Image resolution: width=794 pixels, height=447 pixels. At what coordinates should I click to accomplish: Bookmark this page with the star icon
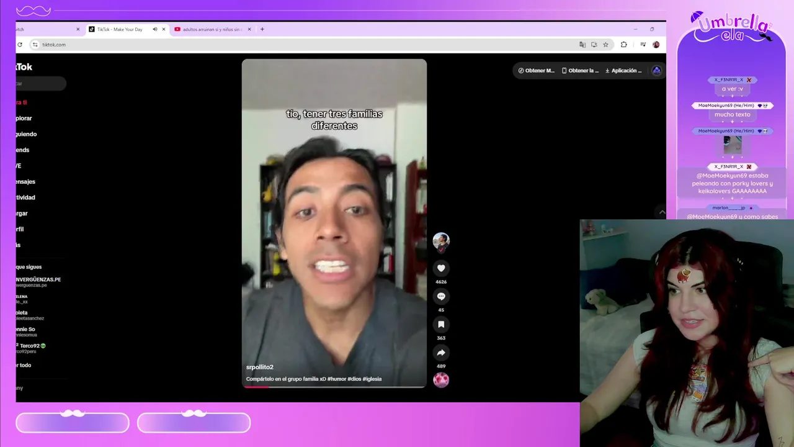point(605,45)
